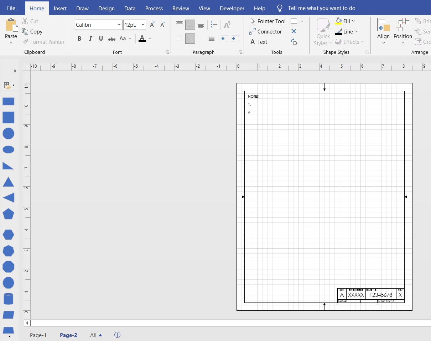Insert bullets in the paragraph
The height and width of the screenshot is (341, 431).
coord(214,25)
